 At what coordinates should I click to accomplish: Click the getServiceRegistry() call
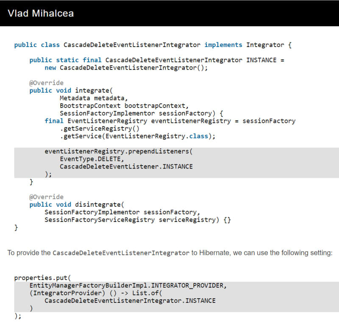click(100, 129)
